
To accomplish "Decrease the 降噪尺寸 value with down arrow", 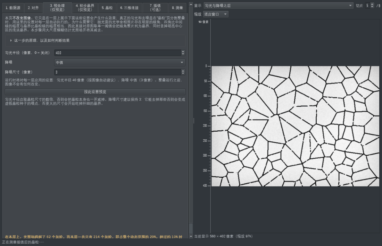I will [x=183, y=73].
